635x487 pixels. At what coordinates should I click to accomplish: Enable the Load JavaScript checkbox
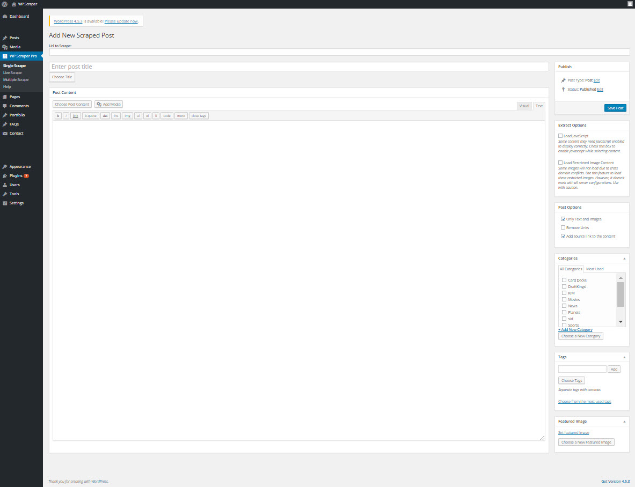coord(560,136)
